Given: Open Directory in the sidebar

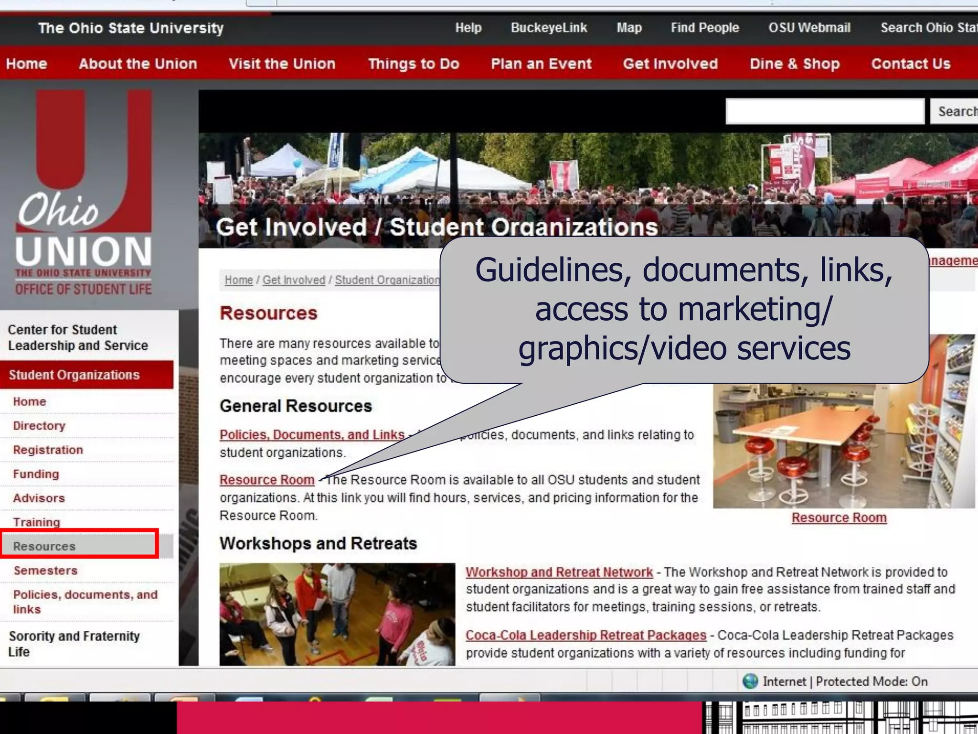Looking at the screenshot, I should pyautogui.click(x=39, y=425).
